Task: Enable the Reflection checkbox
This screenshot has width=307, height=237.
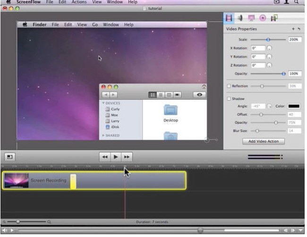Action: (229, 86)
